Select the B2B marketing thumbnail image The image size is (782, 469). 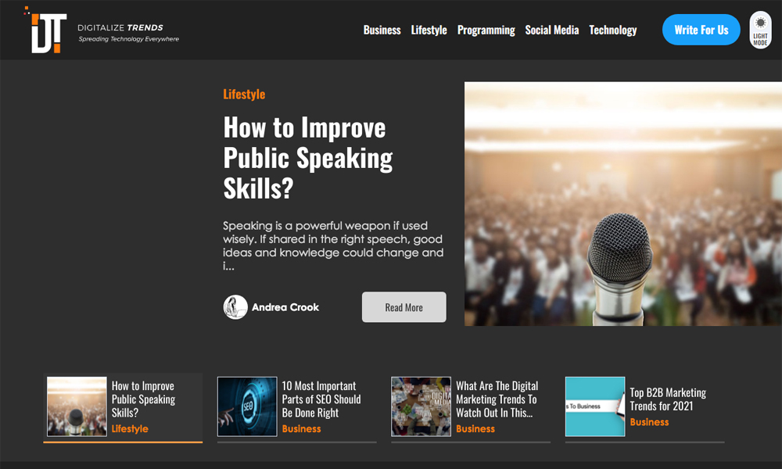(x=595, y=406)
